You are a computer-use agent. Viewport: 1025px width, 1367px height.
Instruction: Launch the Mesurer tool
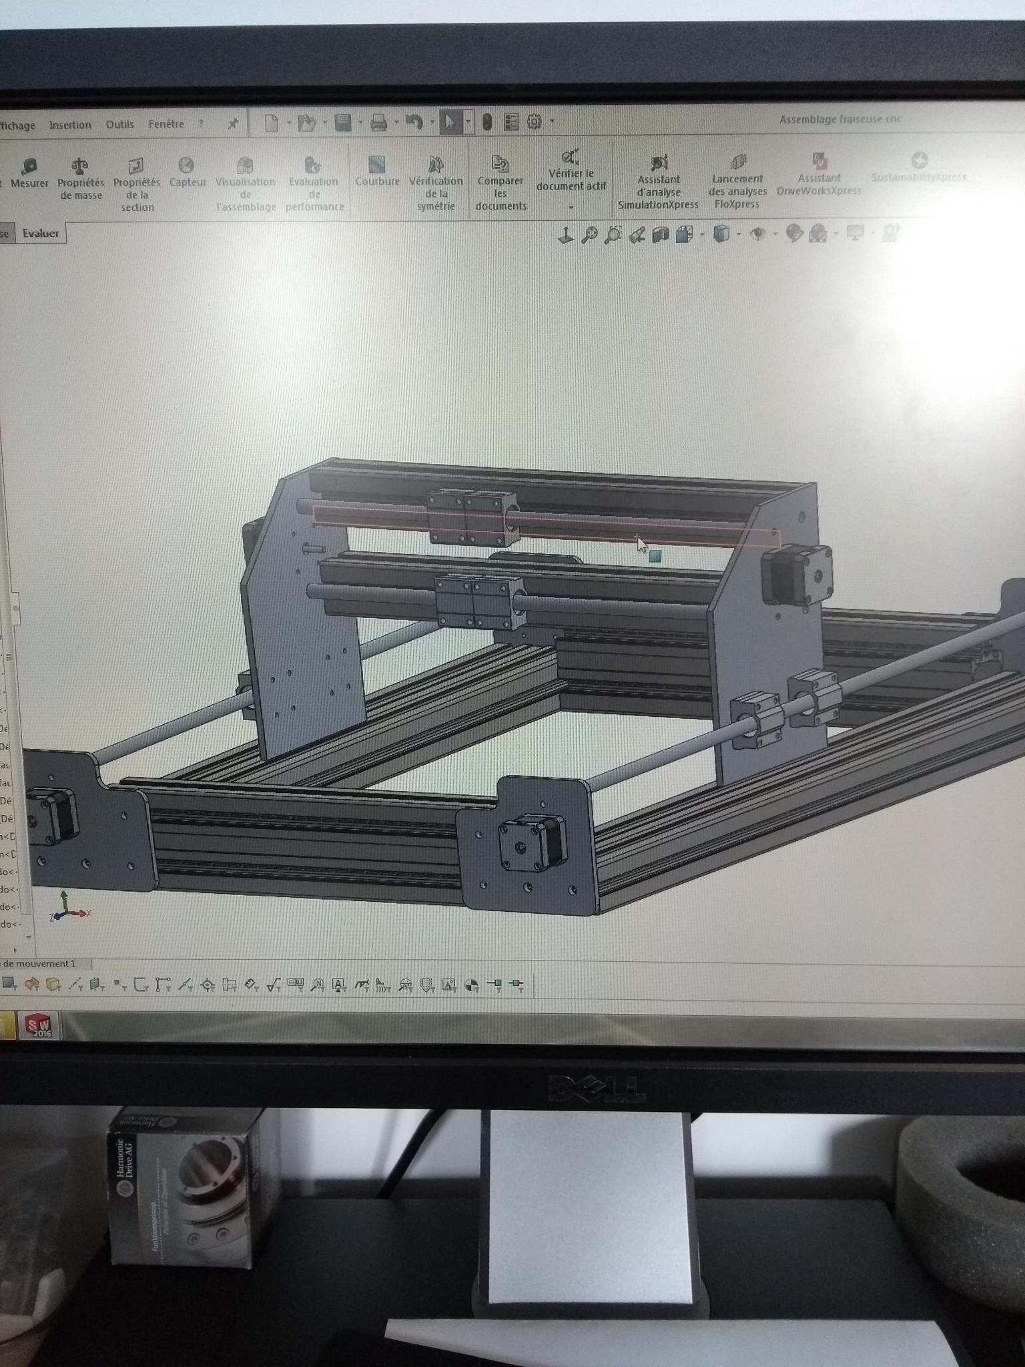(x=29, y=173)
